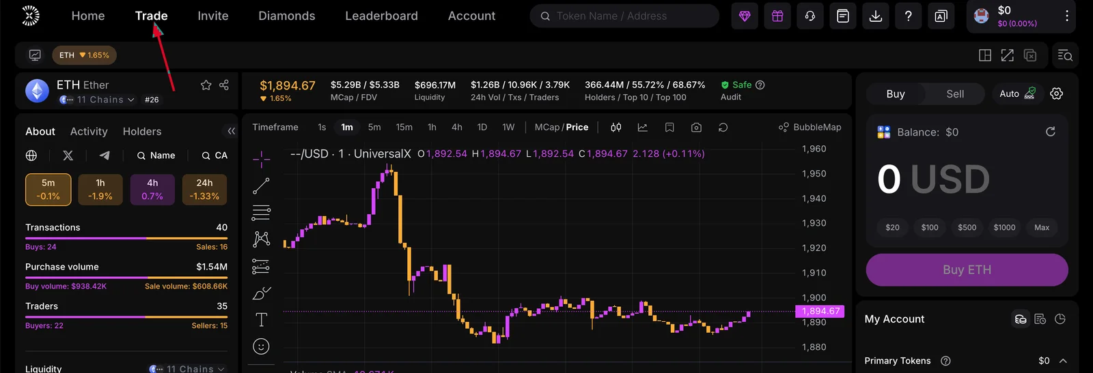
Task: Go to the Home page
Action: point(88,16)
